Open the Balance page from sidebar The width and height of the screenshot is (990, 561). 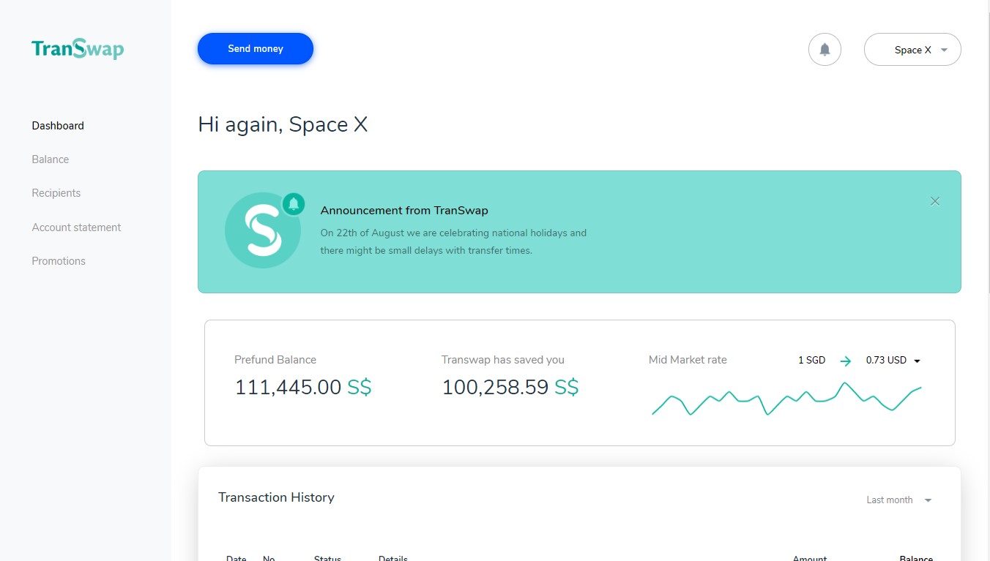point(51,159)
